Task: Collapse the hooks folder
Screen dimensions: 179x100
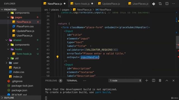Action: click(x=8, y=49)
